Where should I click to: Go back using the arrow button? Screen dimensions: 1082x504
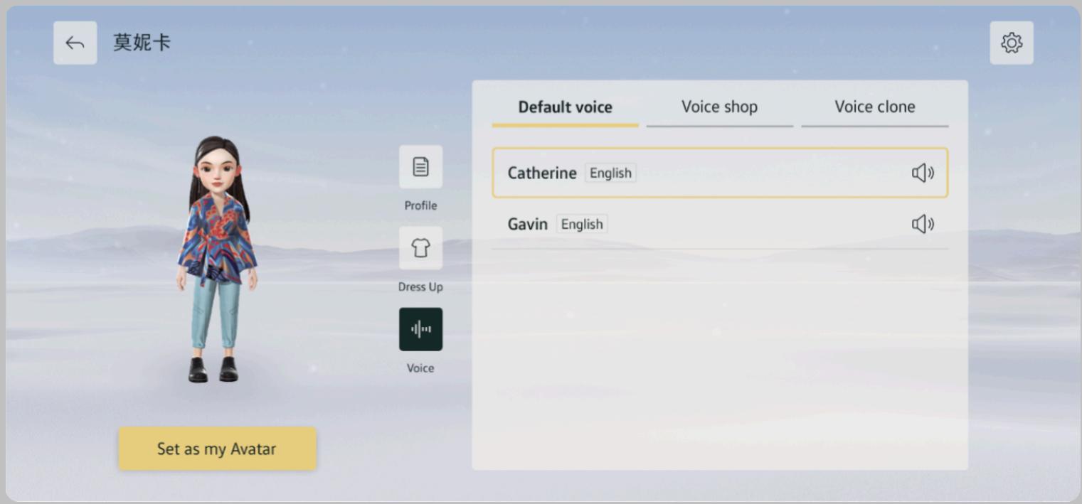click(75, 43)
